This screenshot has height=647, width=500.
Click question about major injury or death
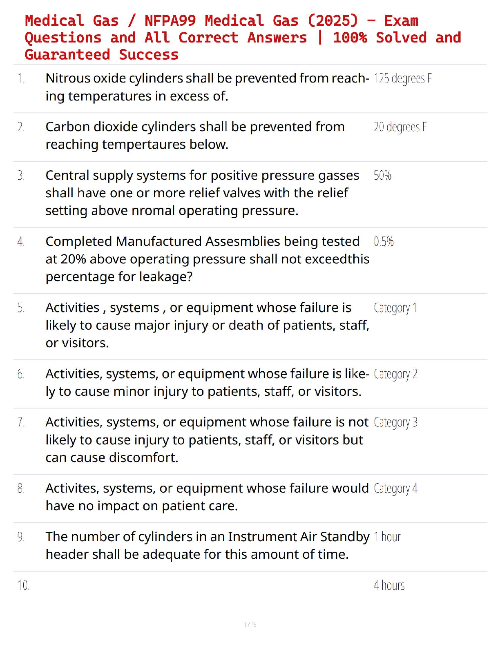pyautogui.click(x=208, y=325)
